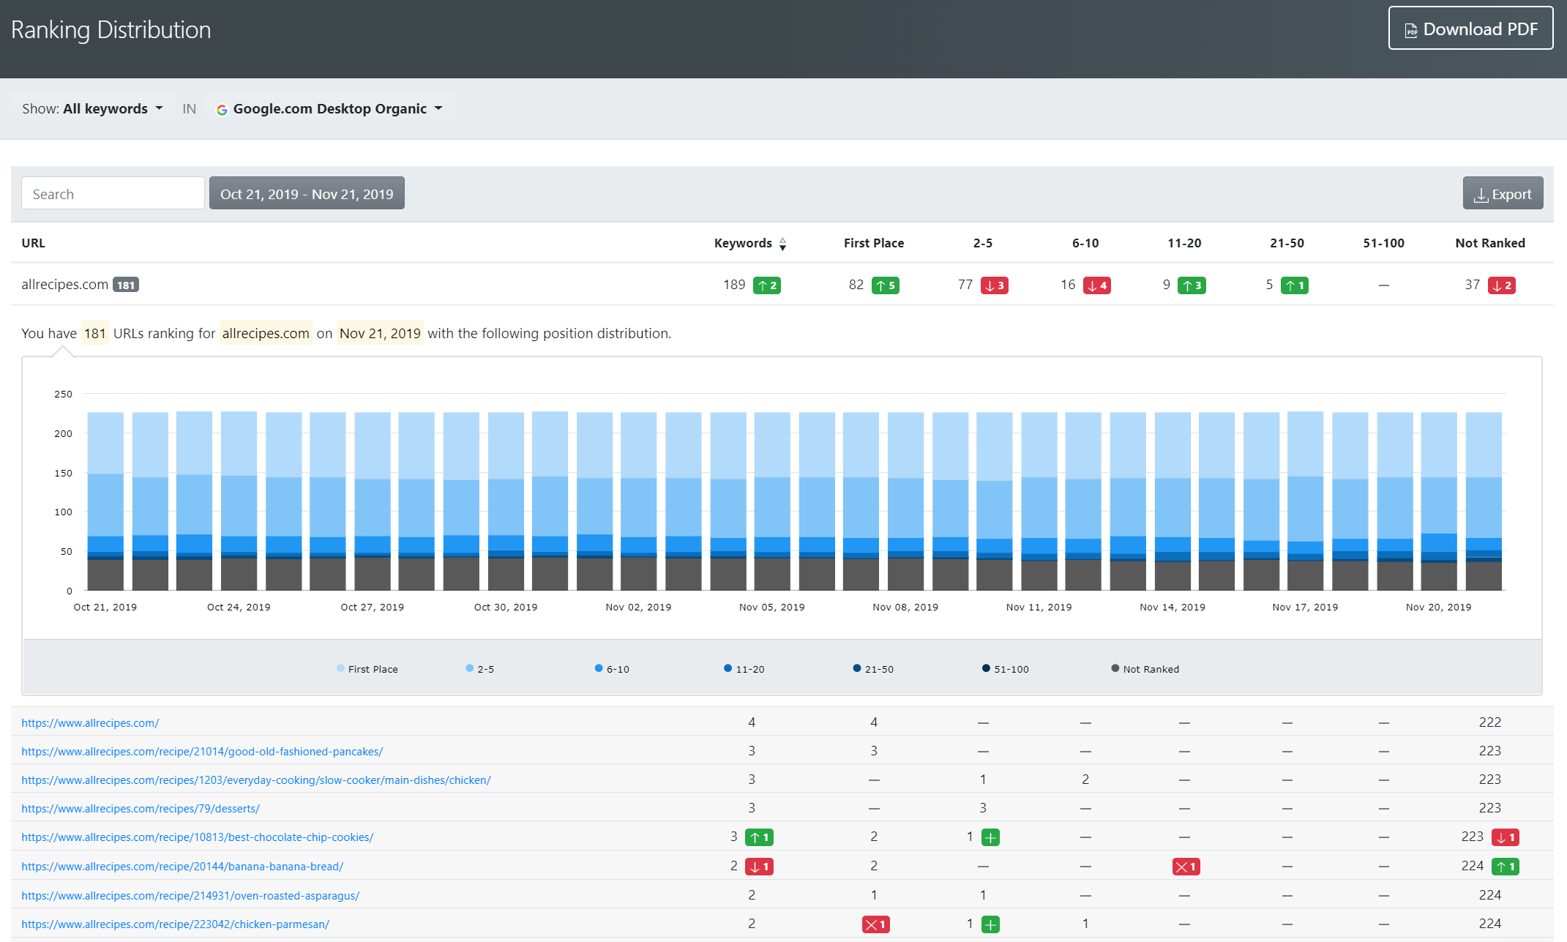Open the banana-banana-bread recipe link

coord(182,866)
